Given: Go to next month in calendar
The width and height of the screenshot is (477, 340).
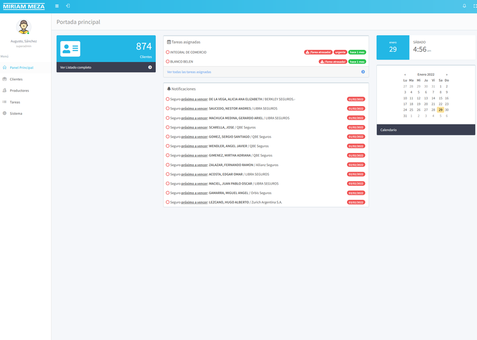Looking at the screenshot, I should point(447,74).
